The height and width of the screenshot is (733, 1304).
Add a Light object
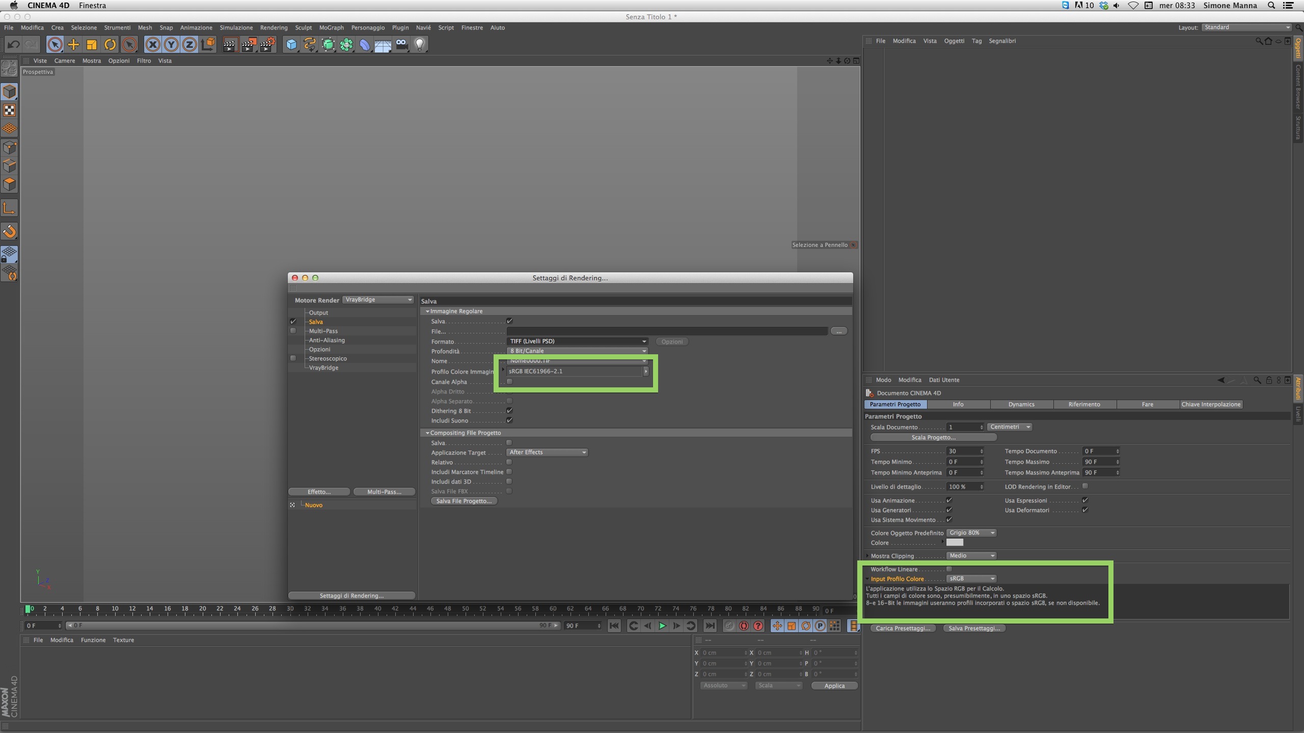[x=420, y=45]
